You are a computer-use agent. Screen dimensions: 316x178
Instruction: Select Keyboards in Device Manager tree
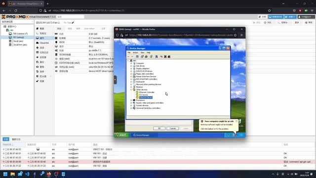point(140,82)
